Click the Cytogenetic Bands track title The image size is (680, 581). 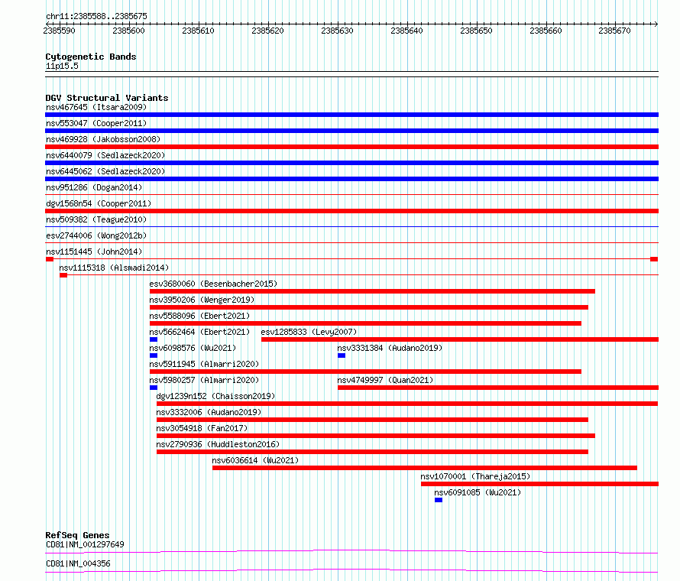click(x=91, y=57)
